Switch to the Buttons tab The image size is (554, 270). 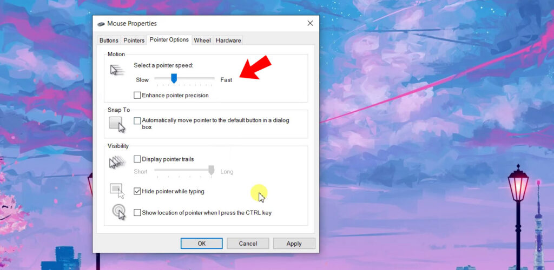pos(109,40)
